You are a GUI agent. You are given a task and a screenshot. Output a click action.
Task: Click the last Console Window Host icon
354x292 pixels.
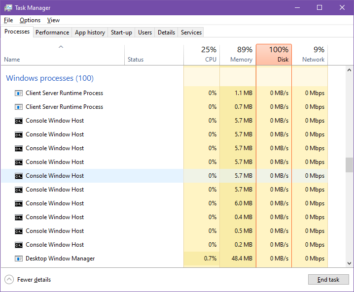pos(19,245)
